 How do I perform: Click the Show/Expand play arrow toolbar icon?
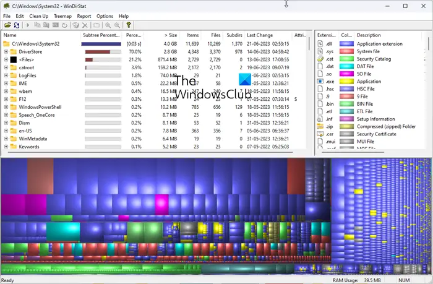point(28,25)
